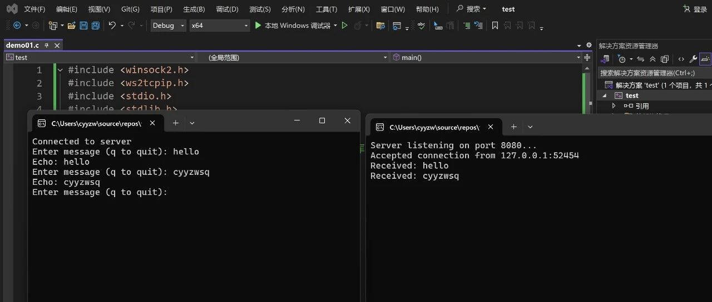Screen dimensions: 712x302
Task: Close the client terminal tab
Action: [x=152, y=123]
